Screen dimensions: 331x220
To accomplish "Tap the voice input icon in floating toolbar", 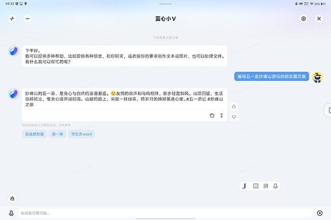I will tap(275, 186).
